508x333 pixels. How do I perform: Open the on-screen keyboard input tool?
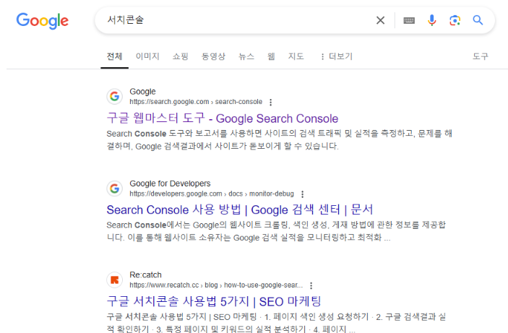coord(409,20)
